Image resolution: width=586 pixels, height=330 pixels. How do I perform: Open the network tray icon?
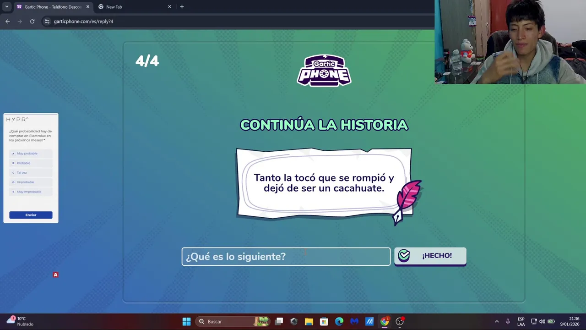(534, 321)
